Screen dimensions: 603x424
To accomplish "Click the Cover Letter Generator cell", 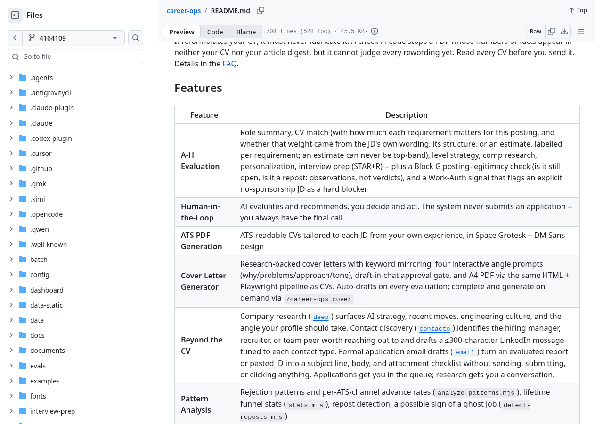I will click(x=204, y=281).
